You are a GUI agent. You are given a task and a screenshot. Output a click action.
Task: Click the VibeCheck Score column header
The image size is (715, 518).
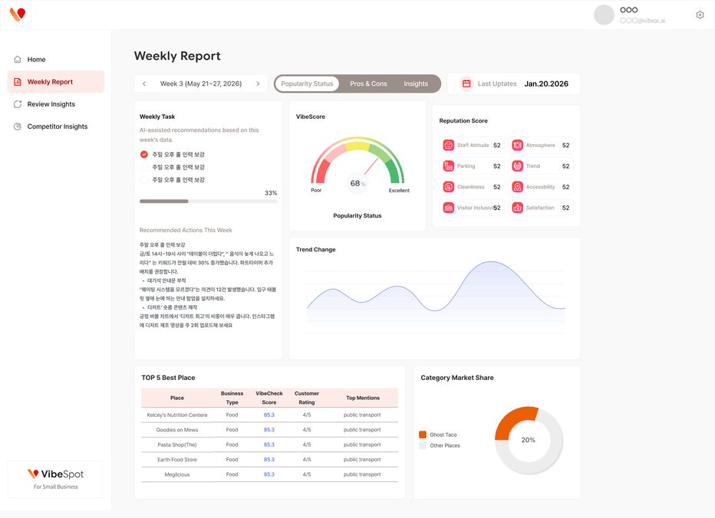269,398
